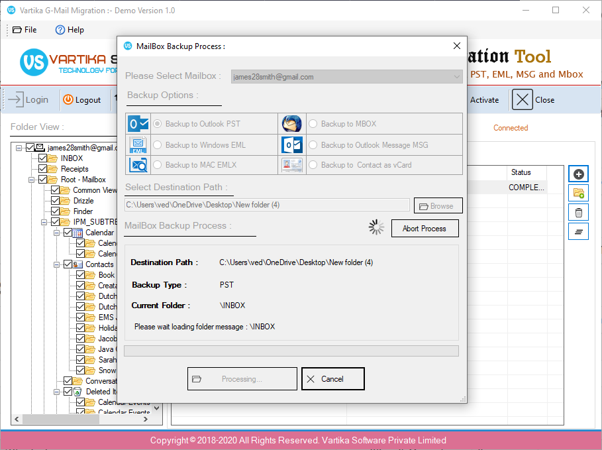Image resolution: width=602 pixels, height=450 pixels.
Task: Click the plus icon at top right sidebar
Action: [577, 173]
